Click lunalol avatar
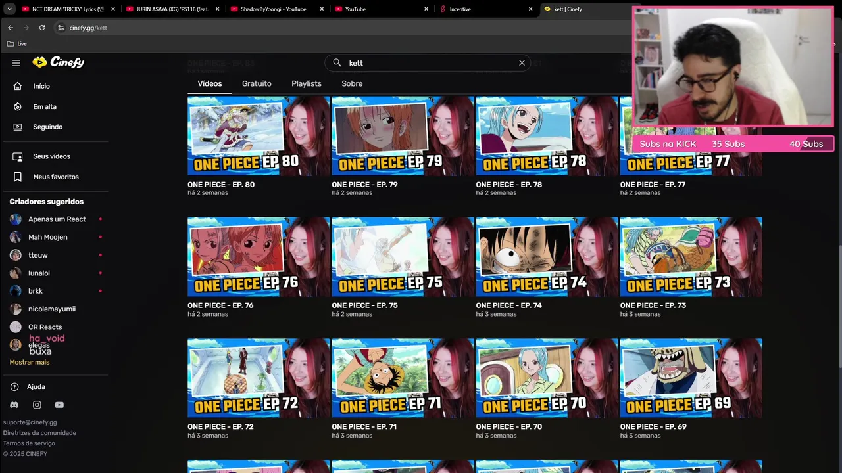This screenshot has width=842, height=473. click(16, 273)
